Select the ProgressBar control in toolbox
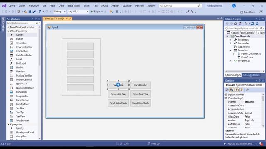This screenshot has height=149, width=266. point(22,96)
